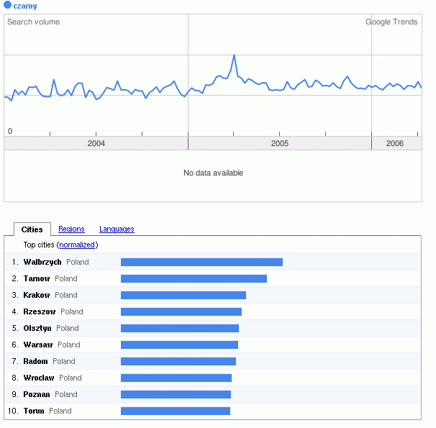Click the Warsaw city name

(38, 345)
